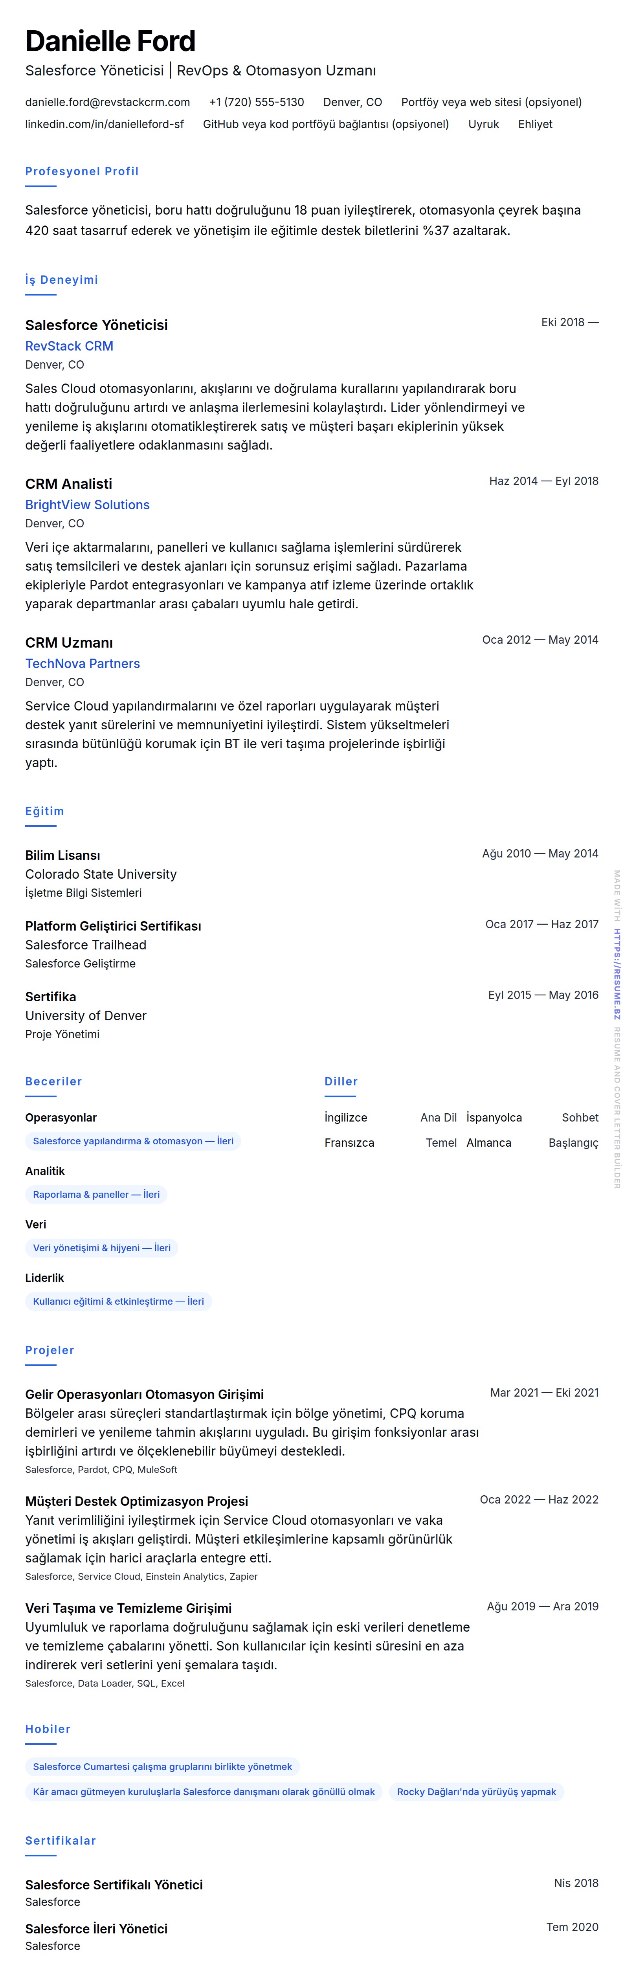Click the phone number +1 (720) 555-5130
The width and height of the screenshot is (624, 1979).
257,102
